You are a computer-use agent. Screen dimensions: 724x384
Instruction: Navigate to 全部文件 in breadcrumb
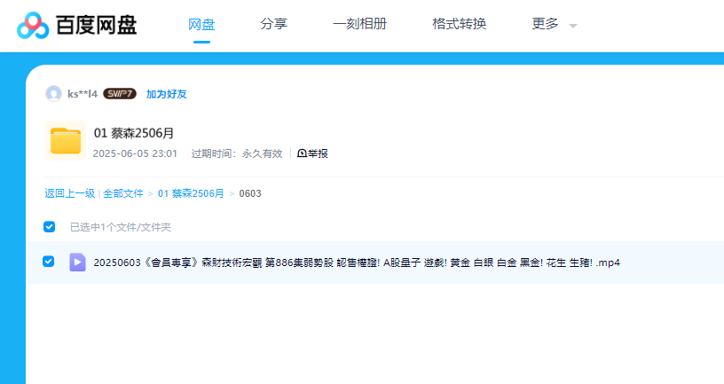[x=122, y=193]
